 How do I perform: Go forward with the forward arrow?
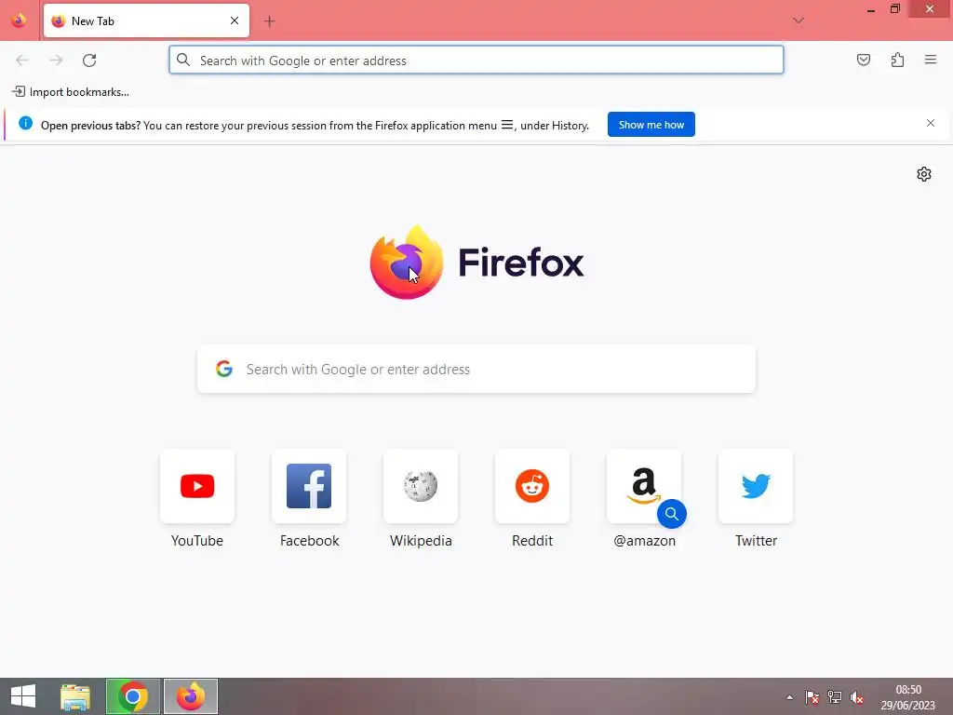(x=56, y=61)
